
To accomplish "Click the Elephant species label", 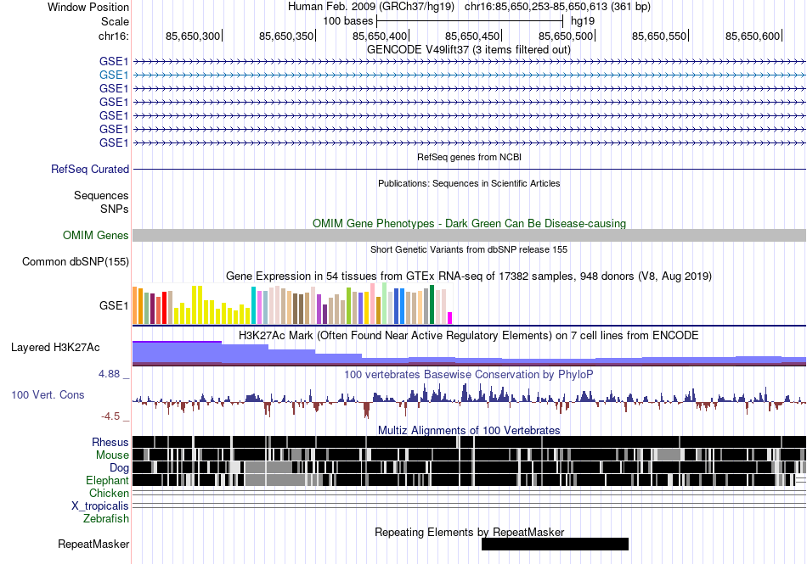I will tap(108, 480).
